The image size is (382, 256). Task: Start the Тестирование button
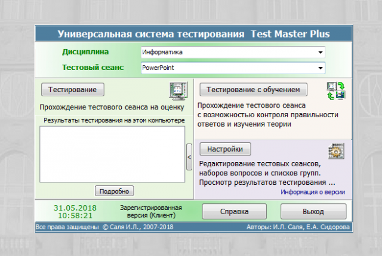73,90
